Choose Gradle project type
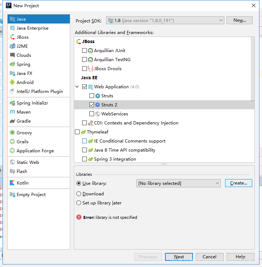Viewport: 262px width, 267px height. tap(39, 121)
